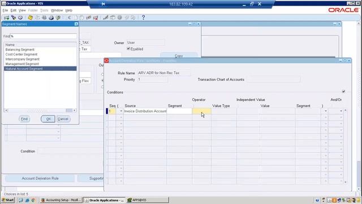362x204 pixels.
Task: Open the Show Navigator toolbar icon
Action: tap(20, 18)
